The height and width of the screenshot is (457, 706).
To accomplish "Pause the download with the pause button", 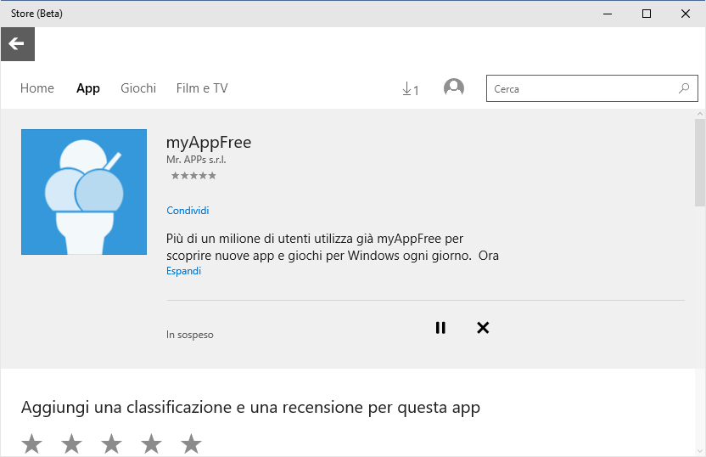I will point(440,328).
